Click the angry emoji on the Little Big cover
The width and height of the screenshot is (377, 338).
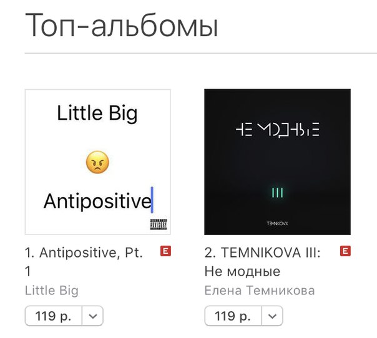(x=97, y=162)
